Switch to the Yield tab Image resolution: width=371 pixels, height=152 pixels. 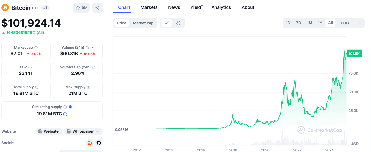(x=196, y=7)
